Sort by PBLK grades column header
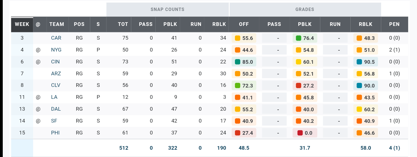This screenshot has height=157, width=417. [x=305, y=24]
